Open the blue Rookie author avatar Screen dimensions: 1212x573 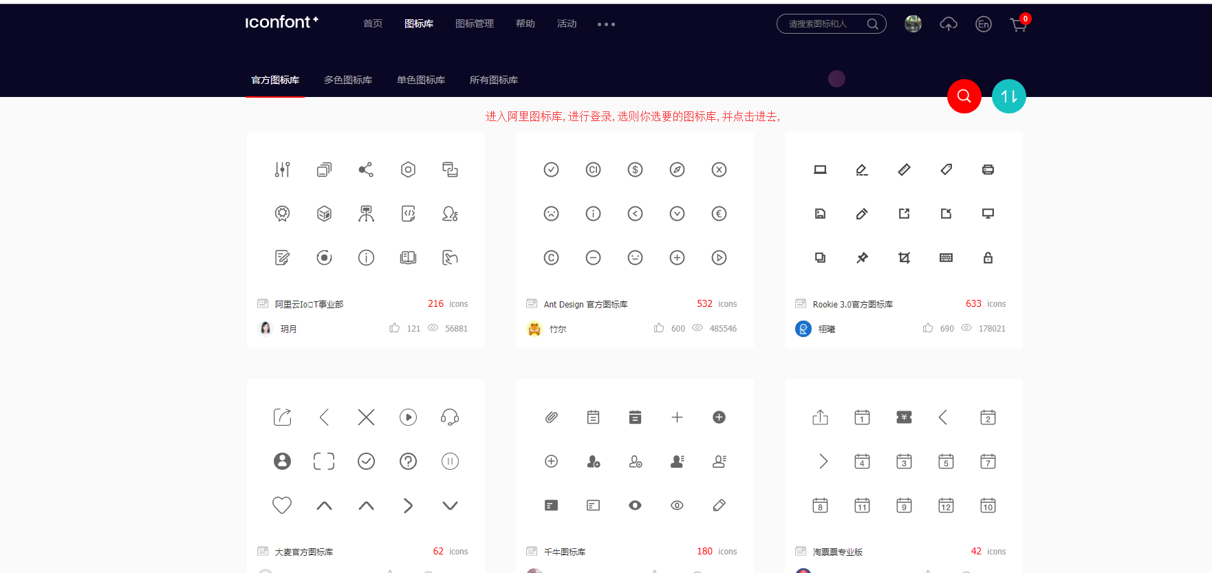coord(803,329)
